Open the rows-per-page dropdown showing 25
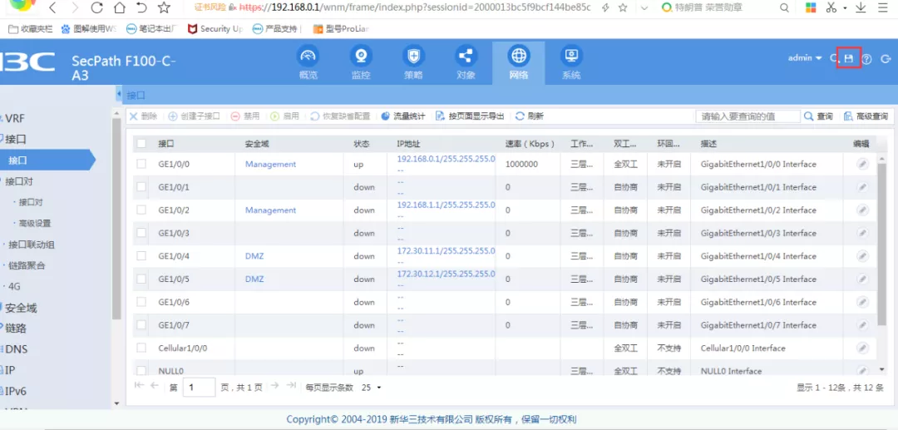 (x=372, y=388)
